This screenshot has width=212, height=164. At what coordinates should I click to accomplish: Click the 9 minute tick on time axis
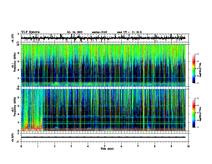click(171, 146)
